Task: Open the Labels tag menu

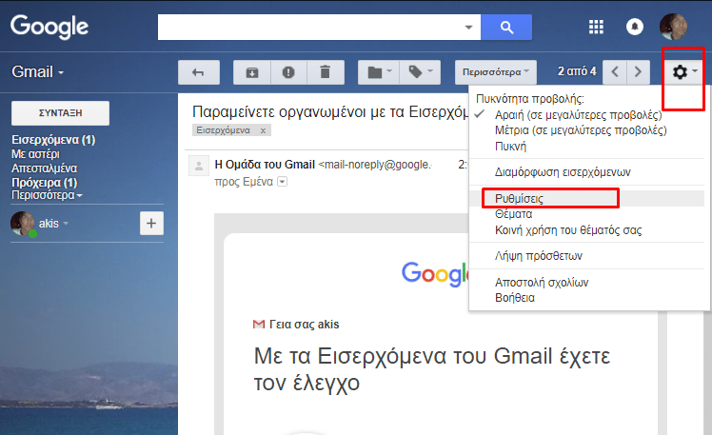Action: 420,72
